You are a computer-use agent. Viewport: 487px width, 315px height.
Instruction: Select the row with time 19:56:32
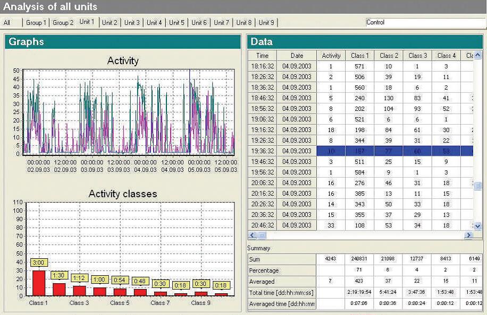pyautogui.click(x=263, y=172)
